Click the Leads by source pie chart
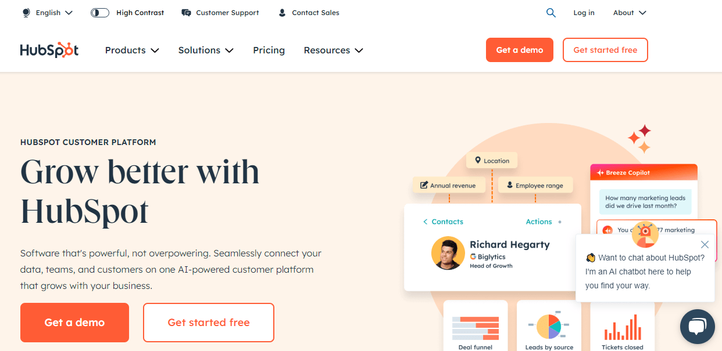Image resolution: width=722 pixels, height=351 pixels. [548, 327]
